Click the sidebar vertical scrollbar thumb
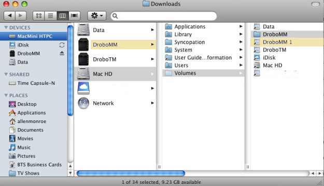This screenshot has width=324, height=186. coord(71,70)
